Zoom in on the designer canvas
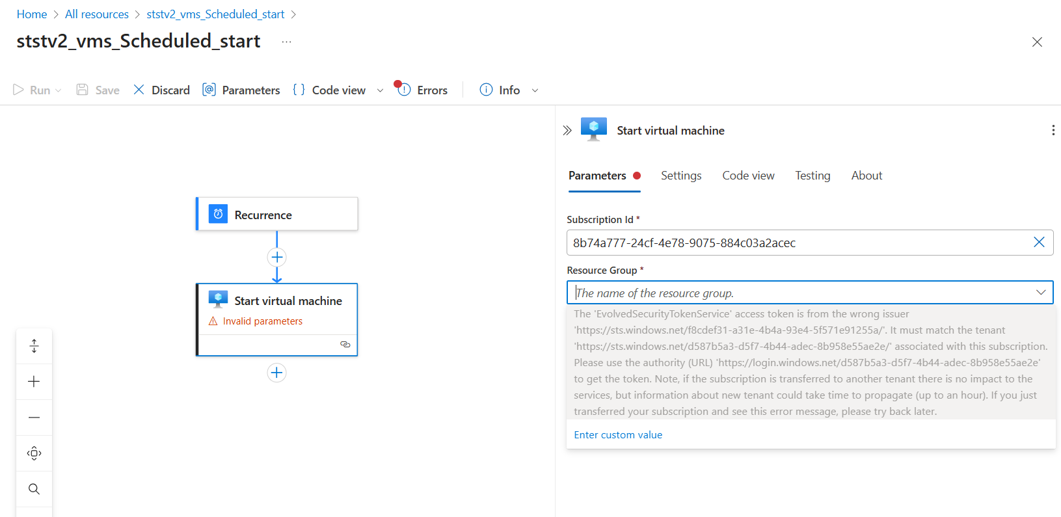The image size is (1061, 517). tap(34, 382)
